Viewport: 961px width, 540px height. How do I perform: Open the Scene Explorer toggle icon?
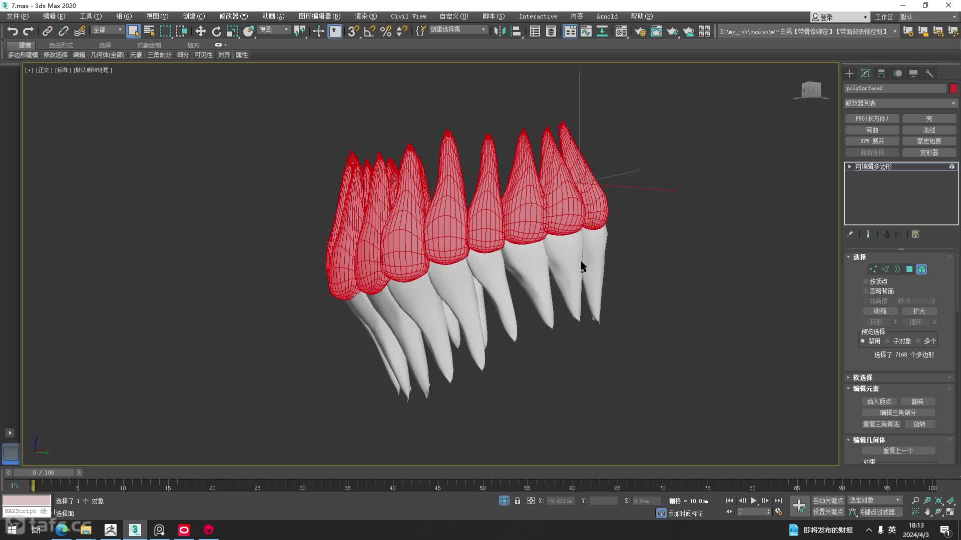[x=535, y=31]
